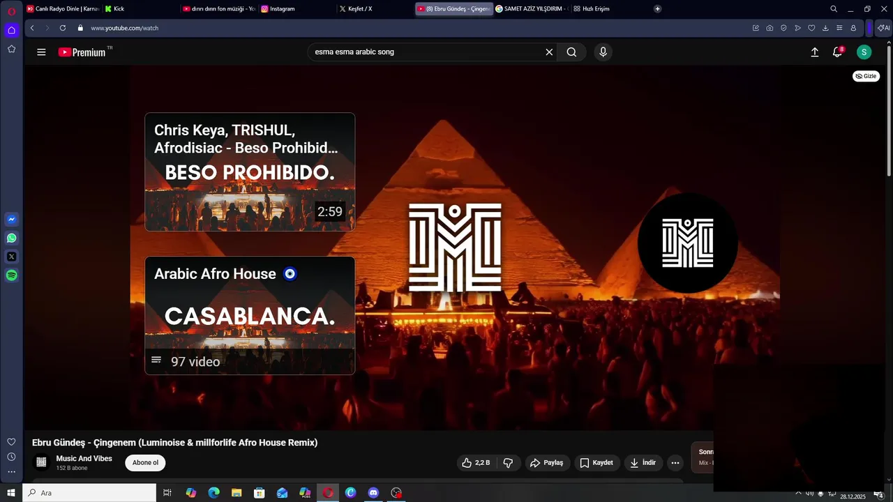The height and width of the screenshot is (502, 893).
Task: Like the video (2,2 B)
Action: tap(476, 463)
